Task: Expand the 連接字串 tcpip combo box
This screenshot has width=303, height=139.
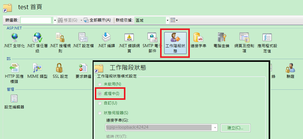Action: 215,127
